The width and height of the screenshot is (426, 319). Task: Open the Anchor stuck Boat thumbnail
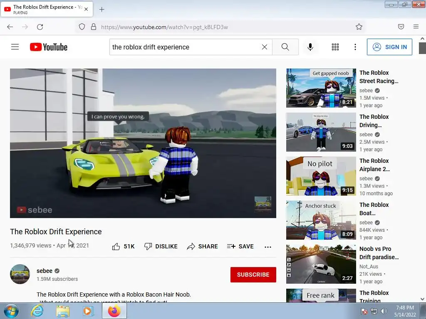tap(321, 220)
